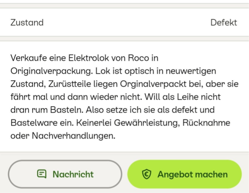
Task: Tap the Zustand row
Action: [125, 22]
